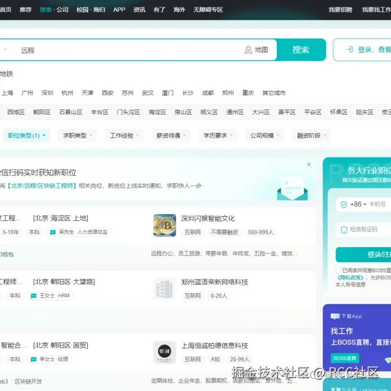Click 我要找工作 in top bar
Viewport: 391px width, 391px height.
(376, 10)
